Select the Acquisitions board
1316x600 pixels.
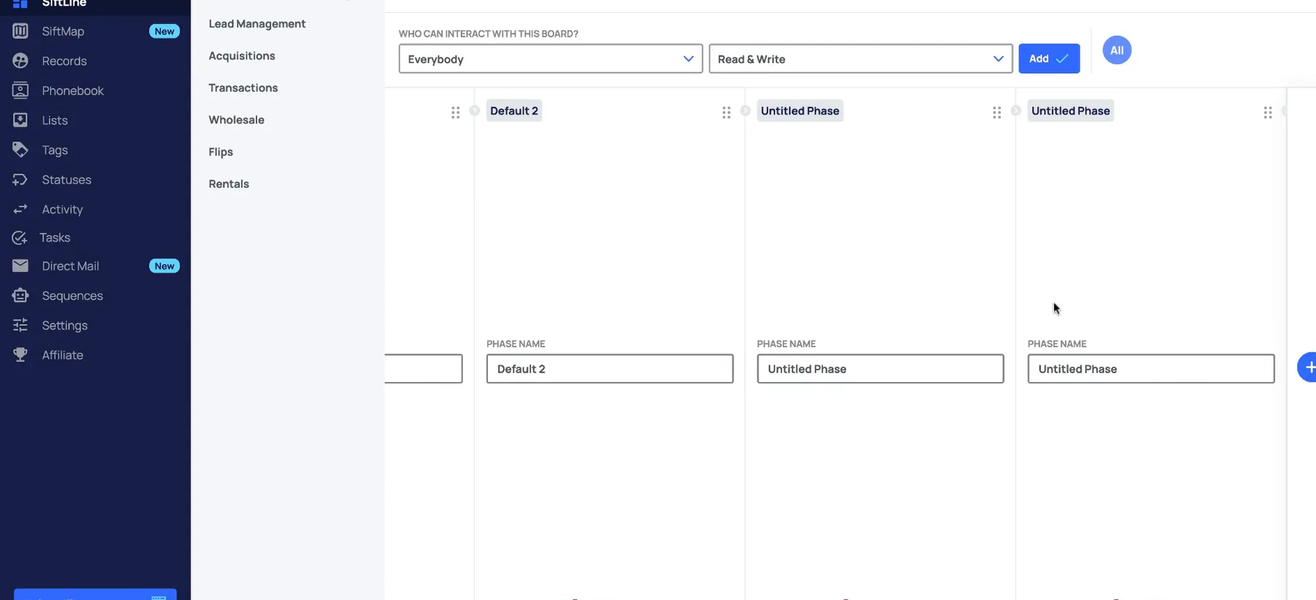tap(242, 56)
